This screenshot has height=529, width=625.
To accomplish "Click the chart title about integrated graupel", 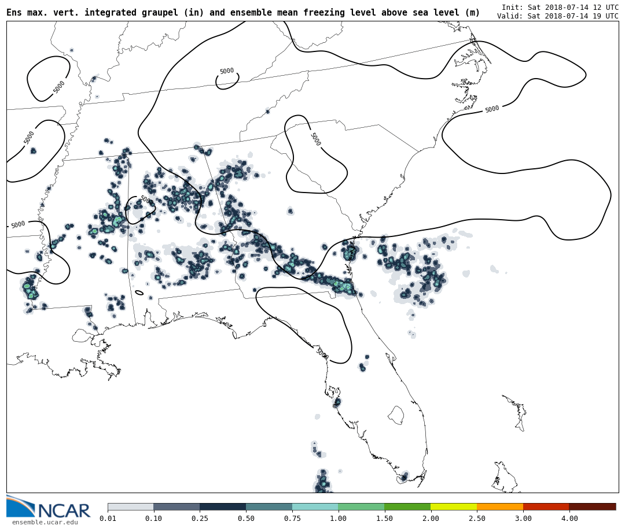I will click(x=243, y=13).
